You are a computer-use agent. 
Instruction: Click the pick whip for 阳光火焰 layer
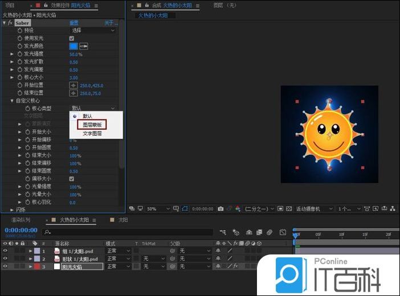coord(172,266)
